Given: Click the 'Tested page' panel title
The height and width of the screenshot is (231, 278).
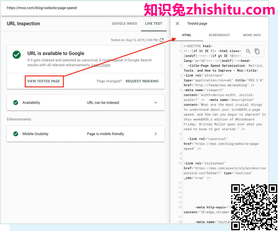Looking at the screenshot, I should click(x=197, y=24).
